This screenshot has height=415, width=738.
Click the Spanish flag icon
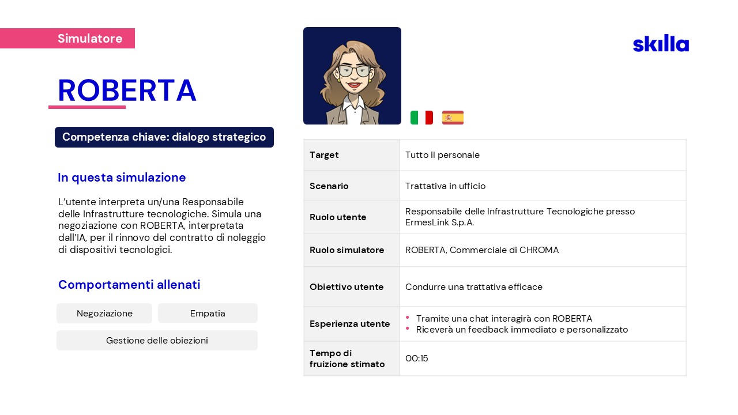click(x=453, y=118)
